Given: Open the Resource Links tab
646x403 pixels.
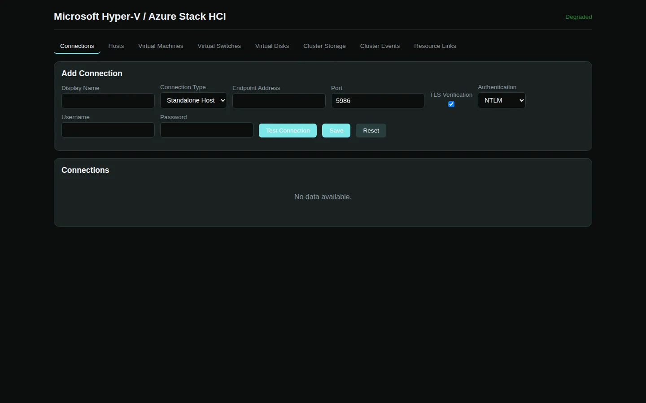Looking at the screenshot, I should click(x=435, y=46).
